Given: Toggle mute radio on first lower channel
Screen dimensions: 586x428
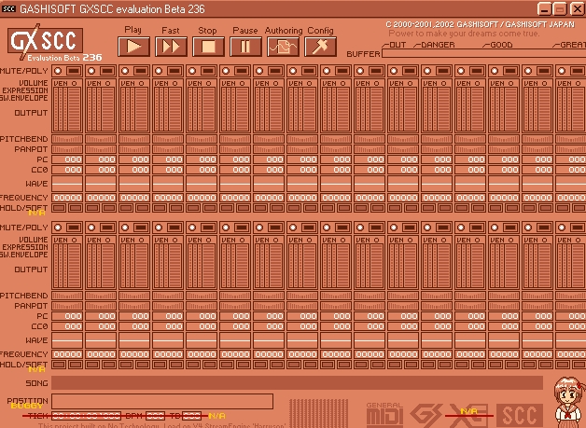Looking at the screenshot, I should pyautogui.click(x=59, y=228).
